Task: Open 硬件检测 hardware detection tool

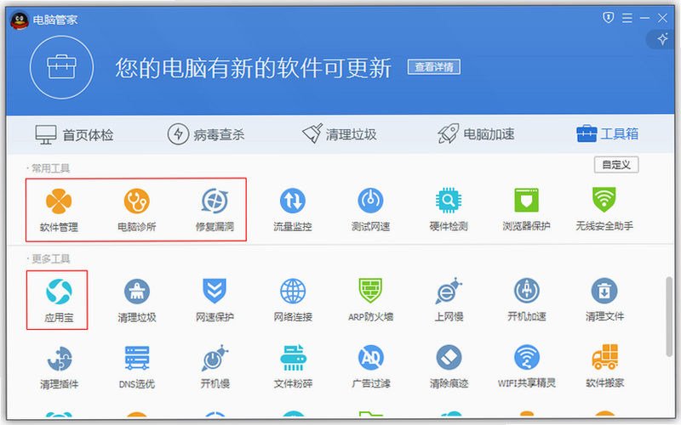Action: pyautogui.click(x=449, y=210)
